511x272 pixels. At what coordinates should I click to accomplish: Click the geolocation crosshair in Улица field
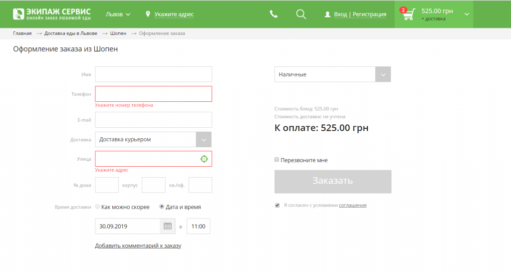coord(204,159)
